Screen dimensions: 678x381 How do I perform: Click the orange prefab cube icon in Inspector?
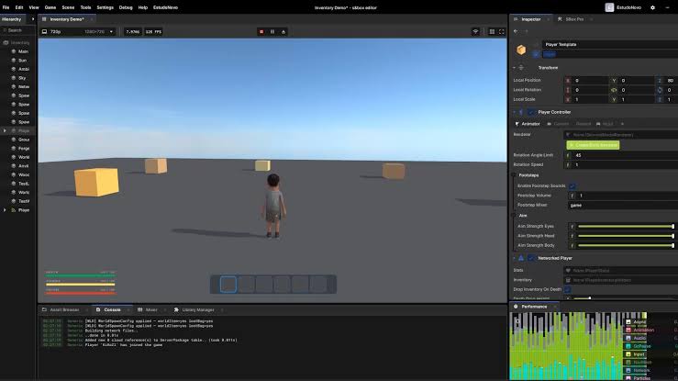(521, 50)
